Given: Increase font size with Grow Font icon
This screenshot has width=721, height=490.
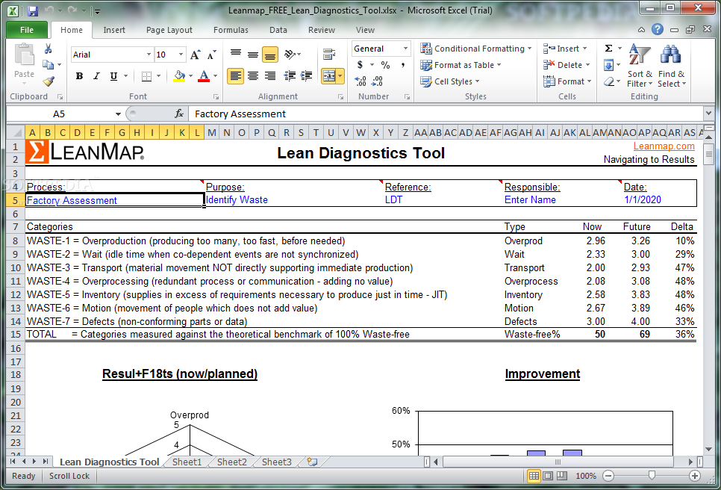Looking at the screenshot, I should pyautogui.click(x=196, y=55).
